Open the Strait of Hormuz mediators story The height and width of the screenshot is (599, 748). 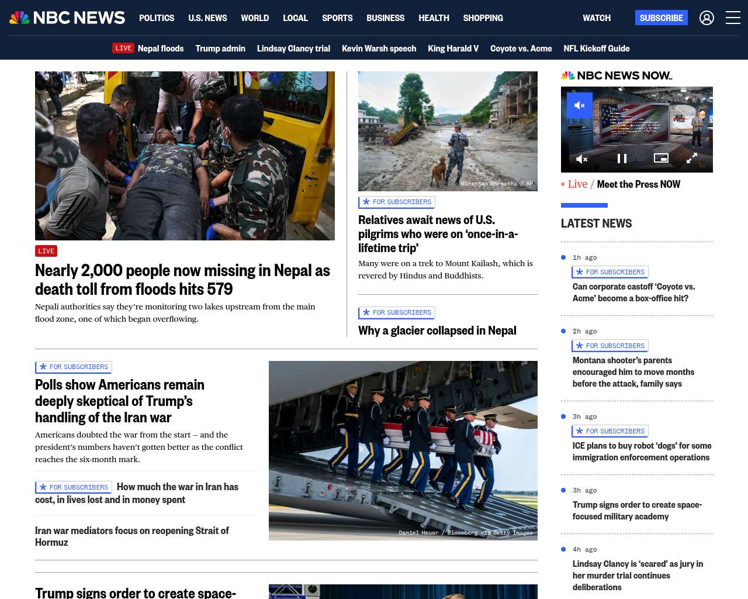132,536
